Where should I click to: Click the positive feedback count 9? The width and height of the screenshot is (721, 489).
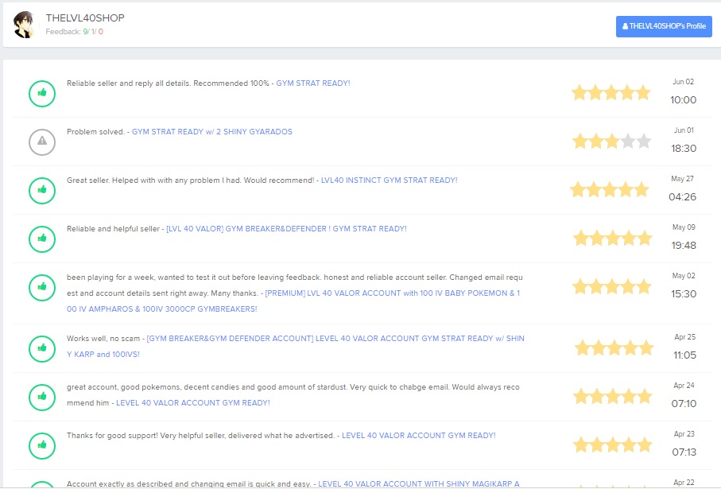86,32
